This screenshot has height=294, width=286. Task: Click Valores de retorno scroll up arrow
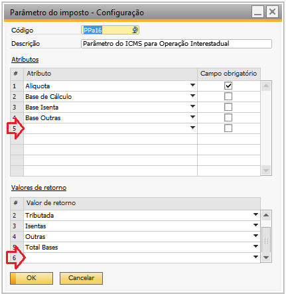(266, 215)
